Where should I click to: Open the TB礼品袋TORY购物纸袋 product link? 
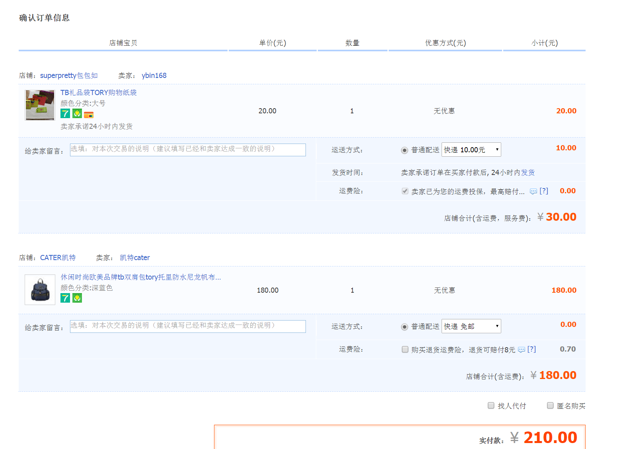[98, 93]
